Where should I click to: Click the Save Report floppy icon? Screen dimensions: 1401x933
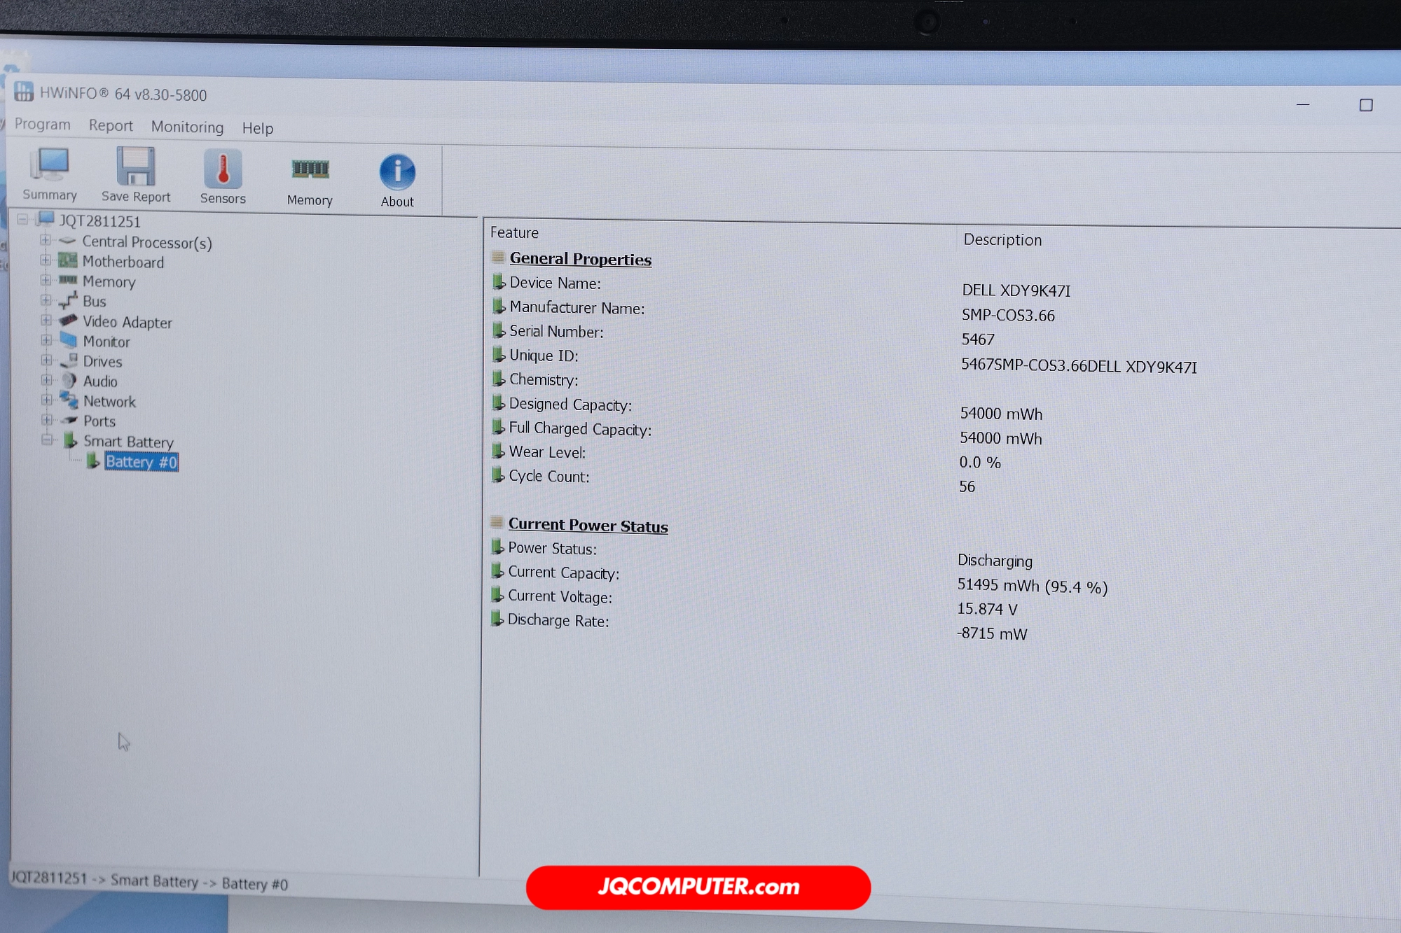point(135,168)
